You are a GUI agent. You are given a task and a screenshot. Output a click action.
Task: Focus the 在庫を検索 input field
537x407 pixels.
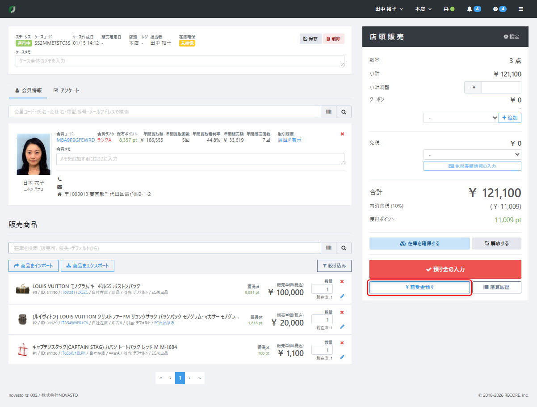tap(165, 248)
